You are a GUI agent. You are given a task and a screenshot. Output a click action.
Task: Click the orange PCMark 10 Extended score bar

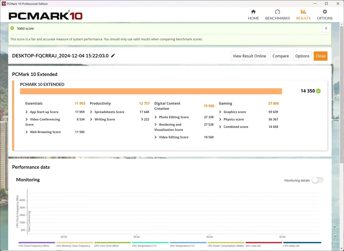tap(151, 91)
